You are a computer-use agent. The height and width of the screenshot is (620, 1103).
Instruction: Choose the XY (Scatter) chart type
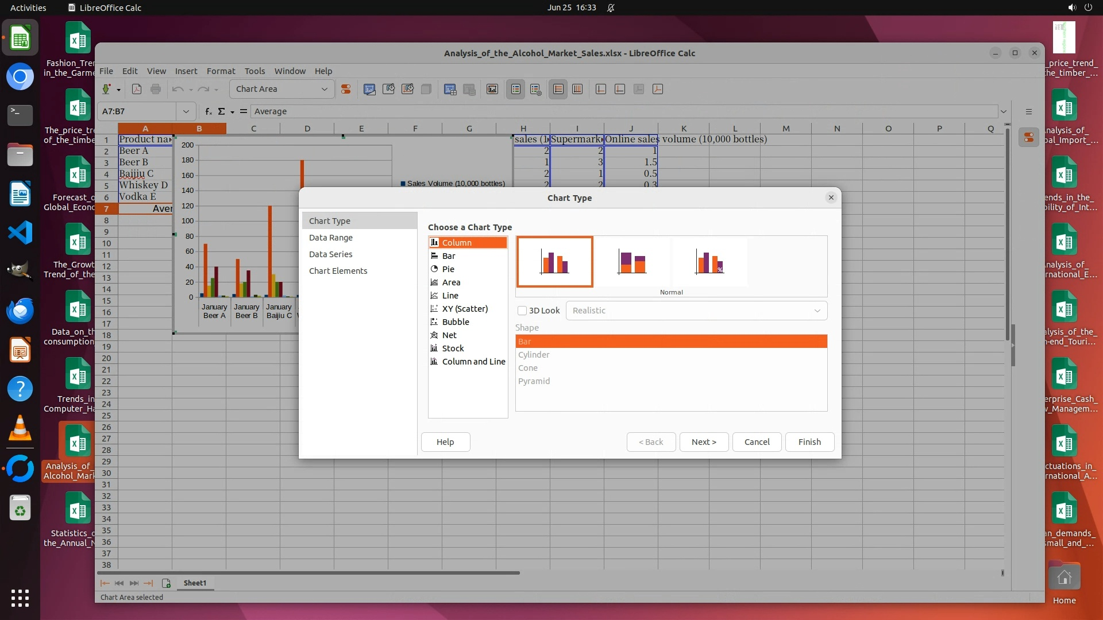464,309
